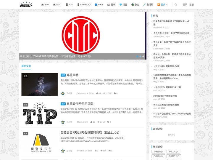Click the 办公软件 (17) tag button

click(174, 156)
